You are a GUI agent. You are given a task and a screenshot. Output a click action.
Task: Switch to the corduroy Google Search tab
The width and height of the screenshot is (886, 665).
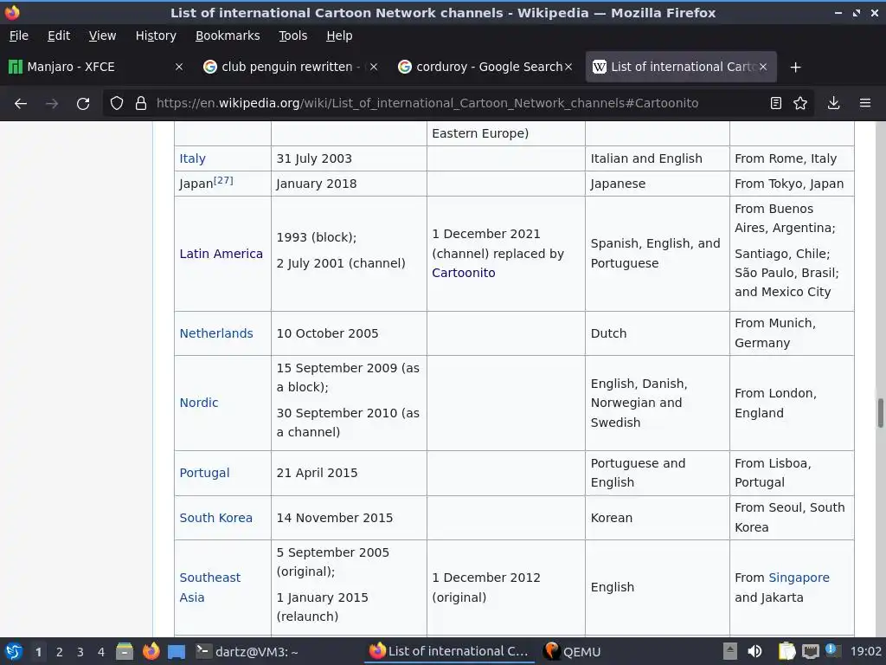(483, 68)
